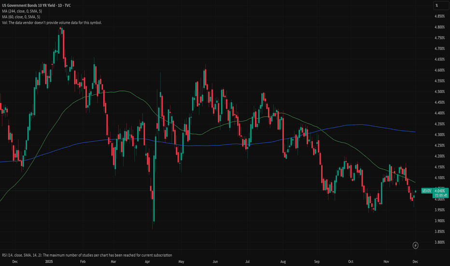The image size is (450, 266).
Task: Click the % unit button atop price scale
Action: pyautogui.click(x=436, y=5)
